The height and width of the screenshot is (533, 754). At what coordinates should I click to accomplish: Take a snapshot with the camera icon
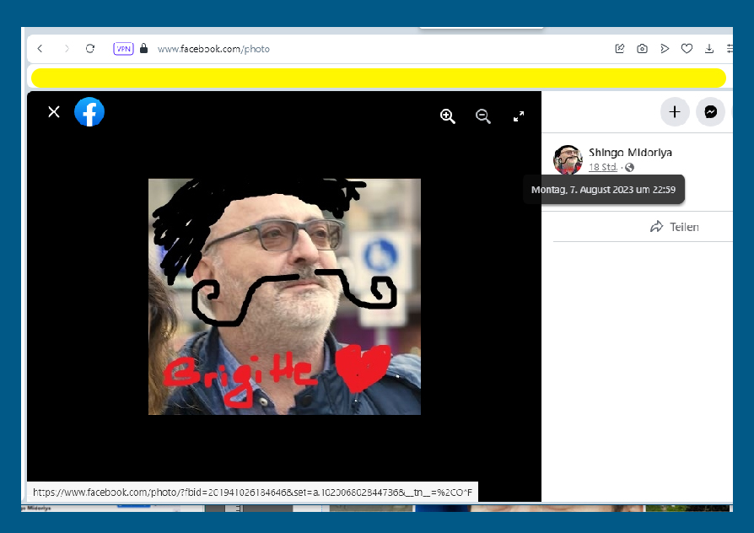642,49
